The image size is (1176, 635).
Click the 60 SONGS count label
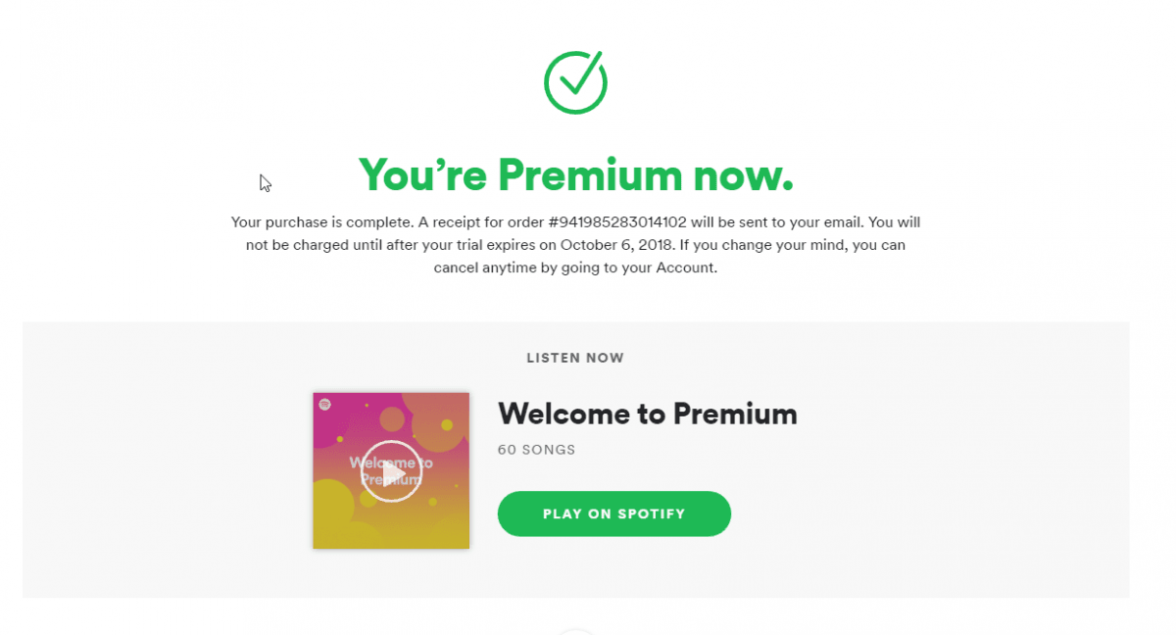point(537,450)
